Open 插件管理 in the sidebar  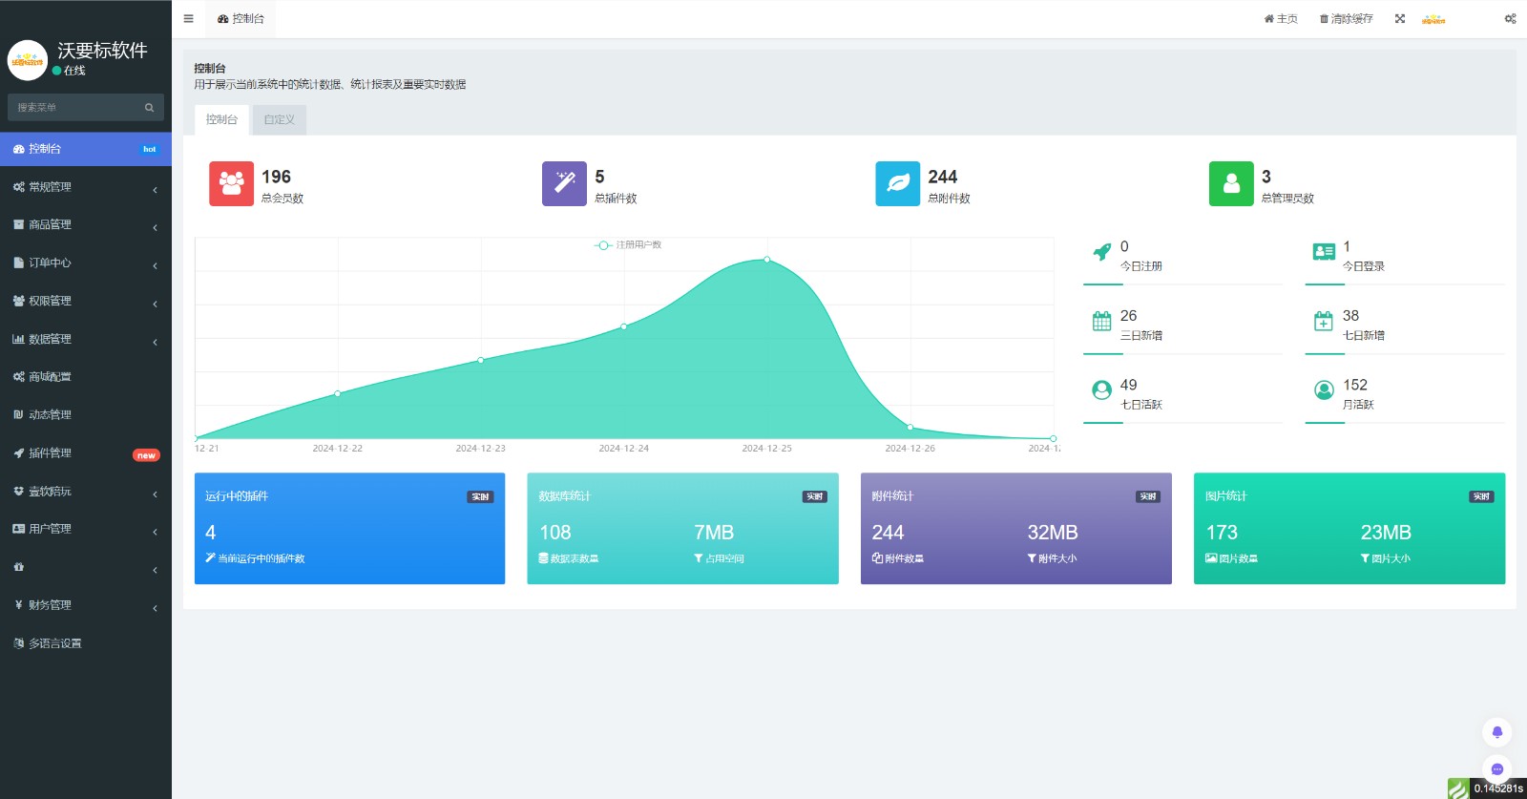point(86,453)
